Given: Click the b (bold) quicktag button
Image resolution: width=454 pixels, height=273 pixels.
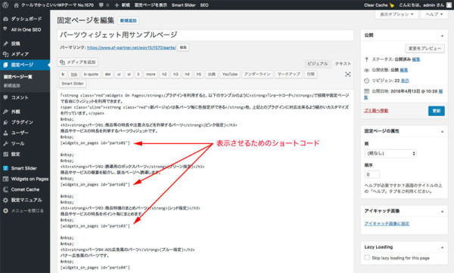Looking at the screenshot, I should coord(63,74).
